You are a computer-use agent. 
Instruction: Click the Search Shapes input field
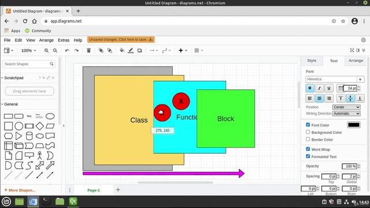pos(29,64)
